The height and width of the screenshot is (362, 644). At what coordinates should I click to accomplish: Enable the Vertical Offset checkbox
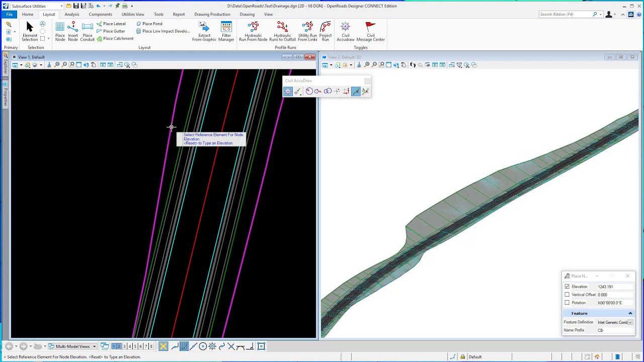pyautogui.click(x=567, y=295)
